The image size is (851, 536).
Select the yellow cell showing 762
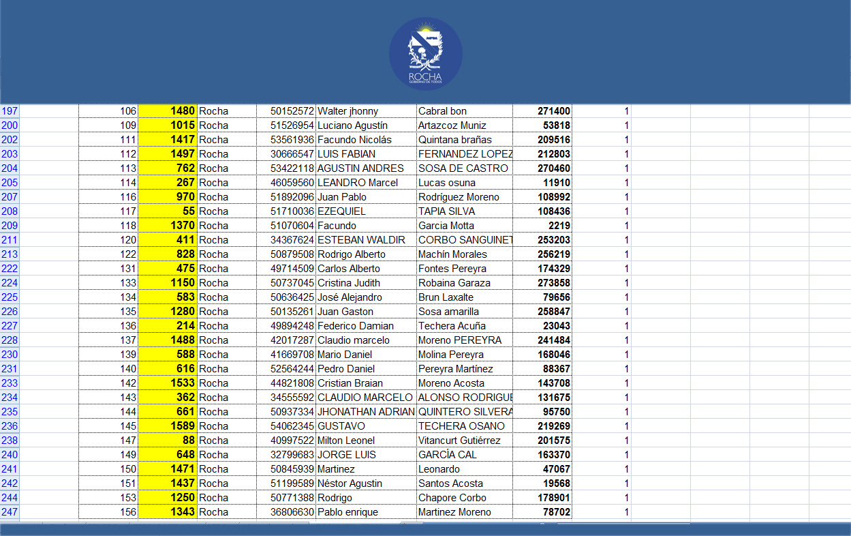pos(168,168)
